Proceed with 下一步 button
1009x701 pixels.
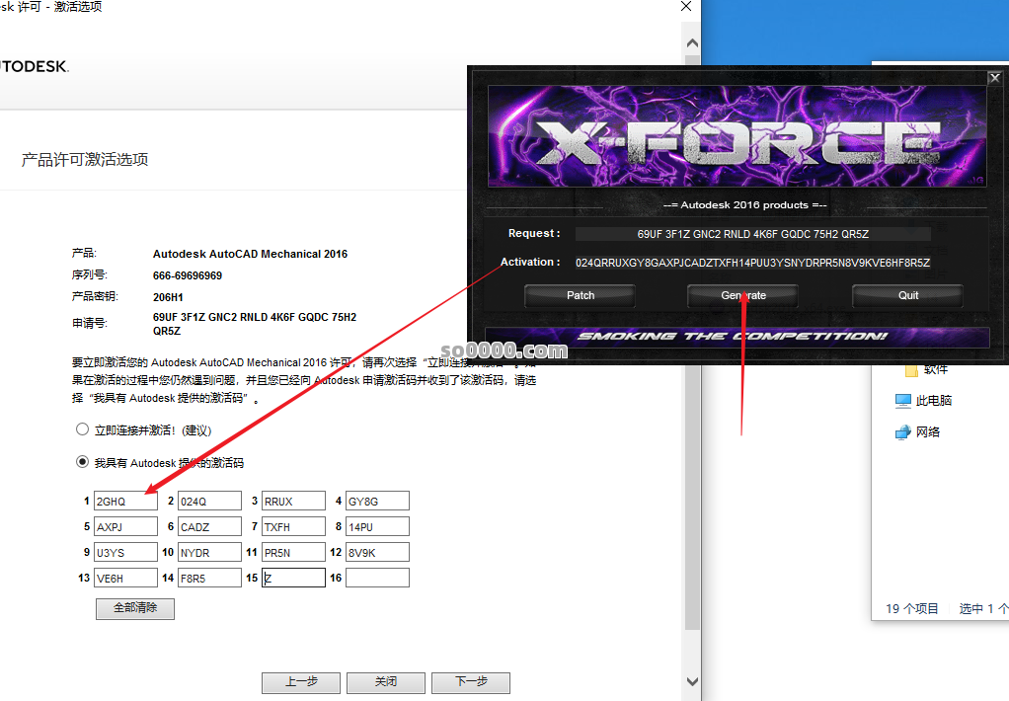[x=471, y=682]
